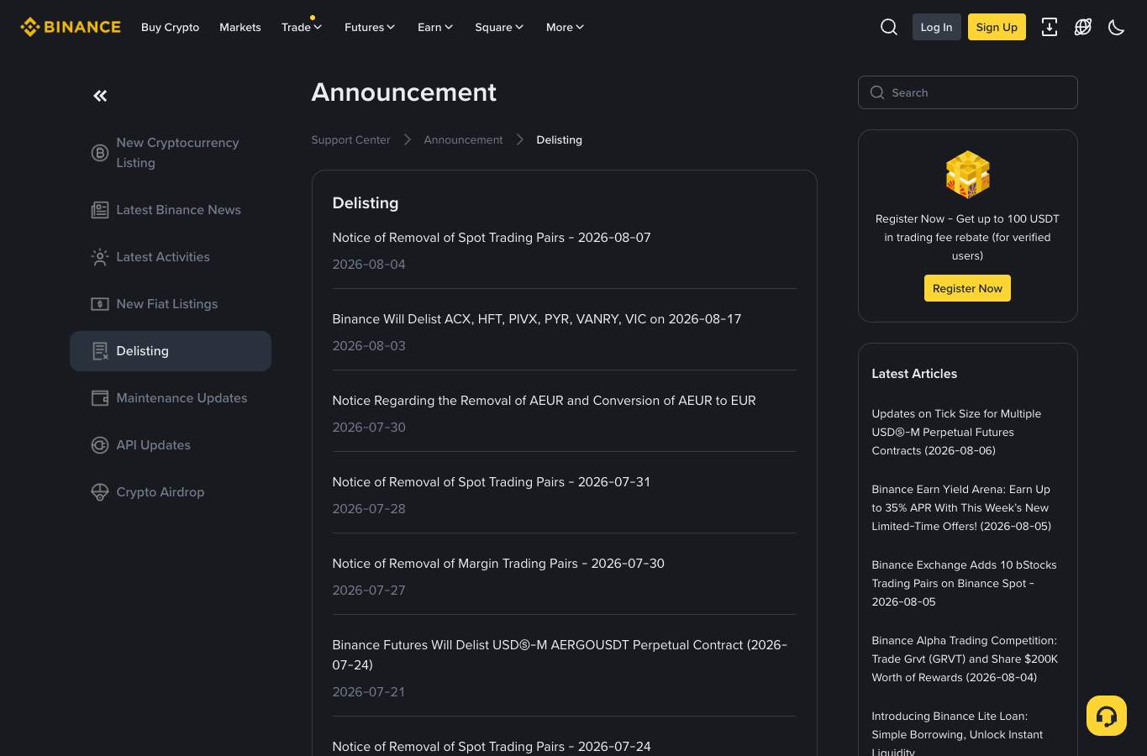Open the language globe icon
This screenshot has width=1147, height=756.
click(1083, 27)
